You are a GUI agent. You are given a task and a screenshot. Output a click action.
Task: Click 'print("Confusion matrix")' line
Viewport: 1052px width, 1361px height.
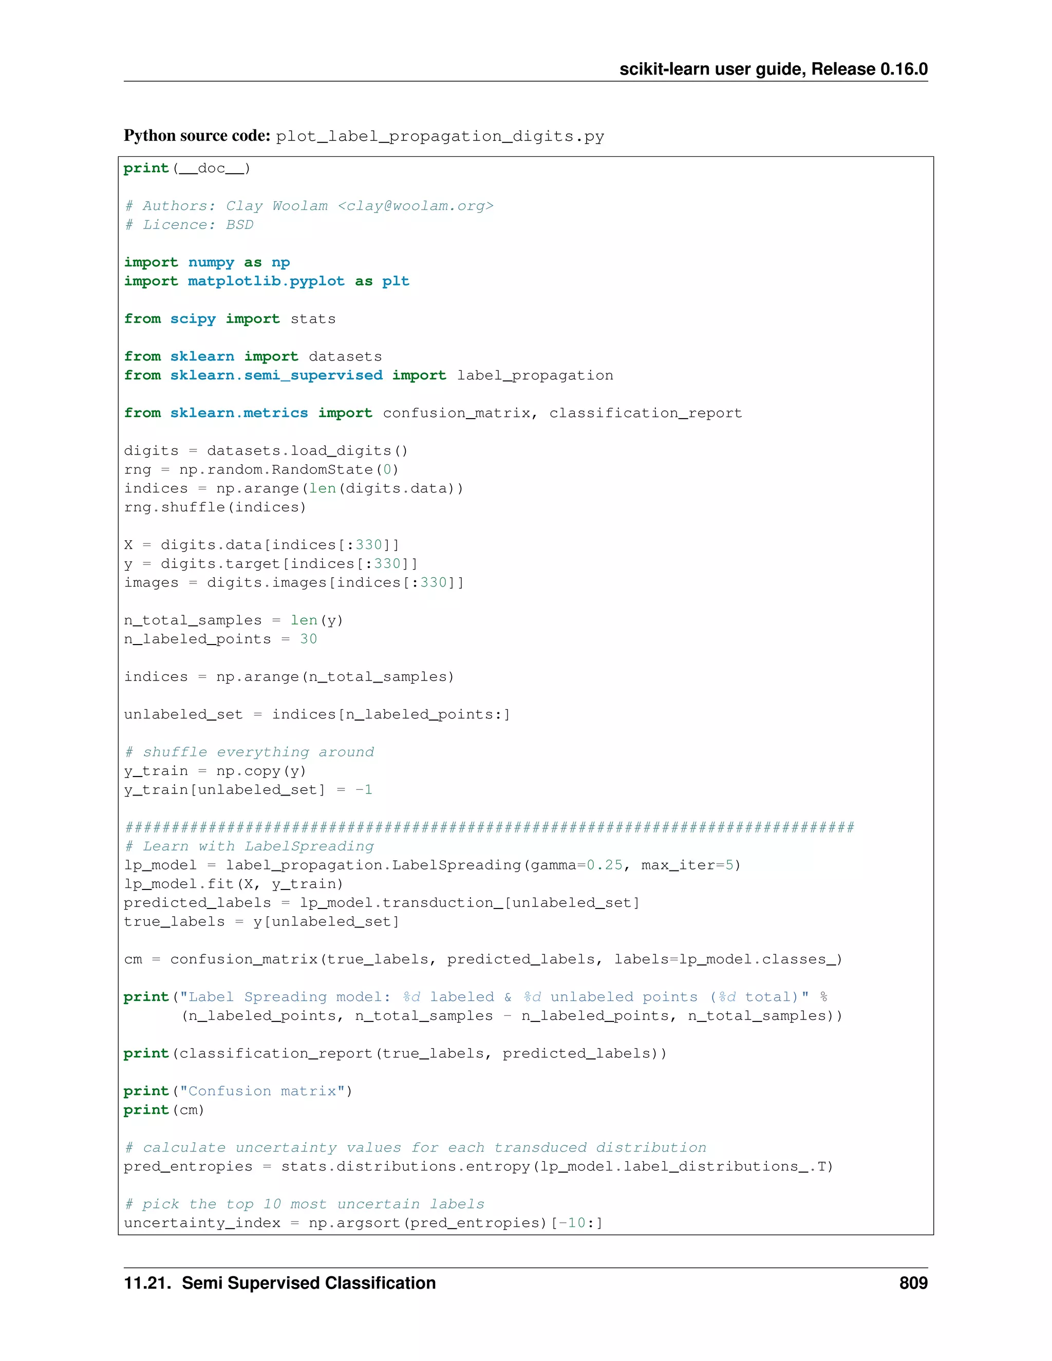coord(238,1091)
